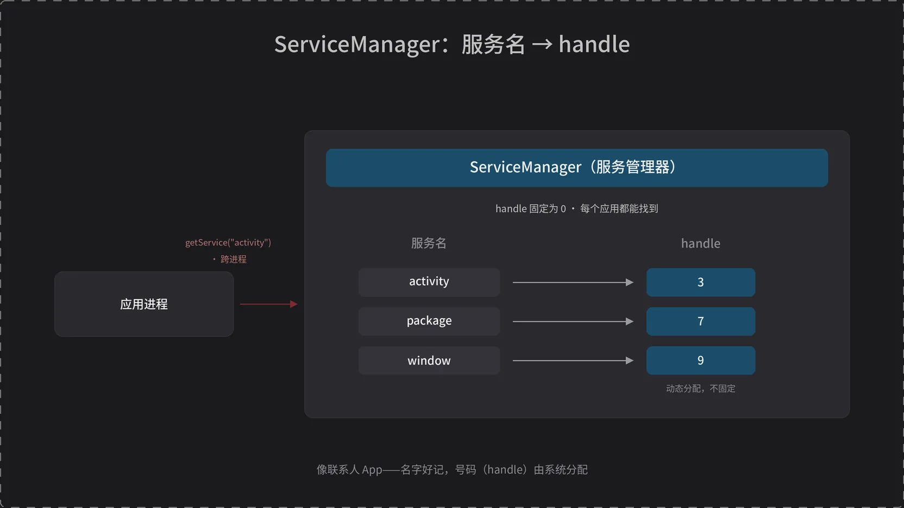
Task: Click the window service name cell
Action: (429, 360)
